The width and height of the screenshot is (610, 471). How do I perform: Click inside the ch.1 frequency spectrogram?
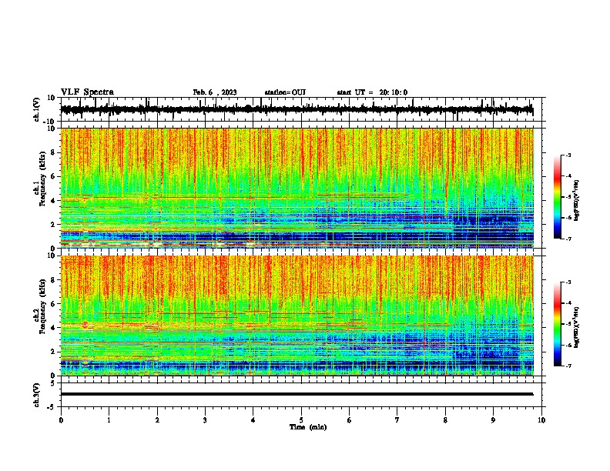297,188
